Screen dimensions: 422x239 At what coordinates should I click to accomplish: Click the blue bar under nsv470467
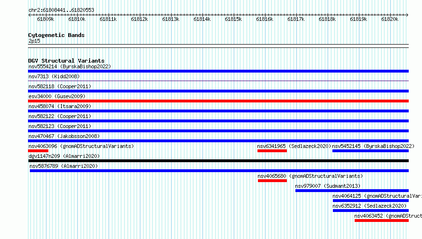(218, 141)
